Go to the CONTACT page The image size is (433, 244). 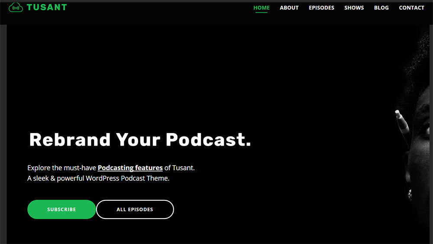(411, 8)
